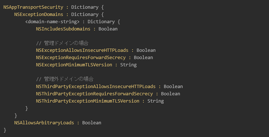This screenshot has height=137, width=269.
Task: Click the NSAllowsArbitraryLoads key
Action: [x=44, y=123]
